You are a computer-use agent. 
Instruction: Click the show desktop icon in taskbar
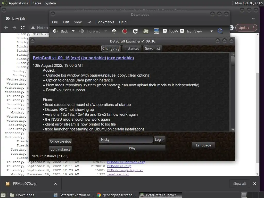pos(3,195)
